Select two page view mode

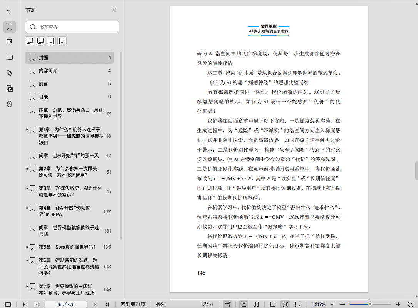click(256, 304)
